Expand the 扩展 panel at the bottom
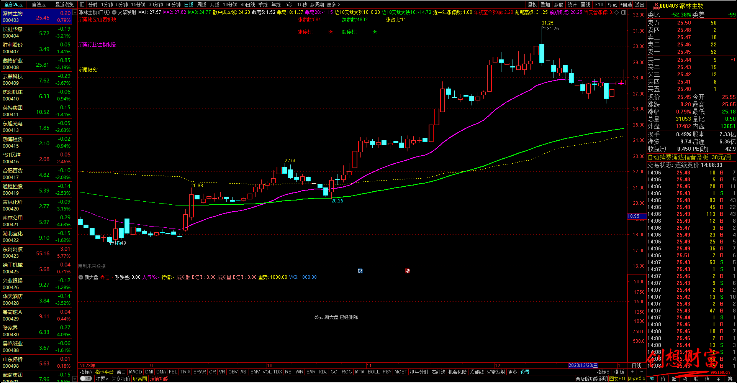Screen dimensions: 737x383 [x=102, y=379]
